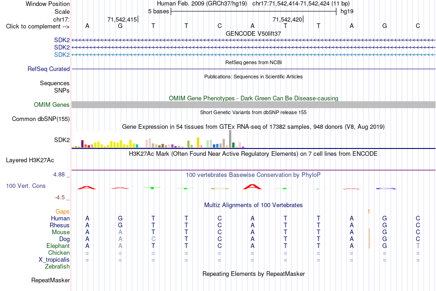The width and height of the screenshot is (436, 291).
Task: Select the Zebrafish species row label
Action: click(57, 266)
